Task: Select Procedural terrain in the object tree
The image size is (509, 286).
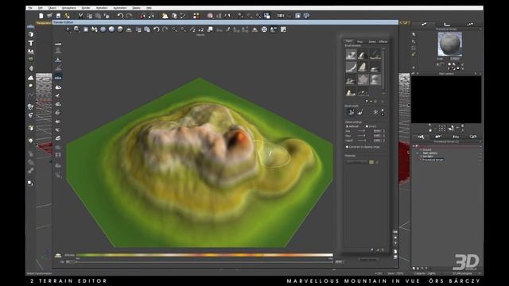Action: point(433,160)
